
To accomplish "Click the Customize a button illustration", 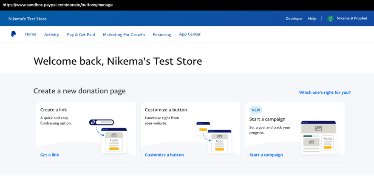I will pos(214,137).
